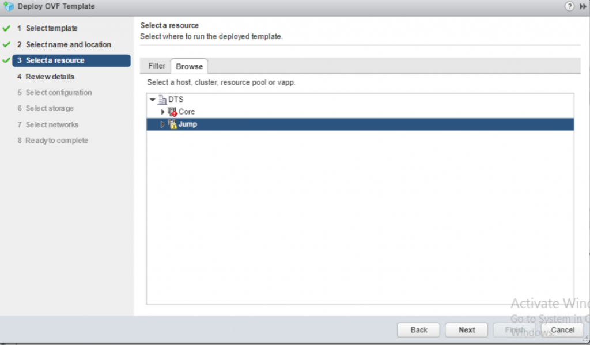Screen dimensions: 590x345
Task: Select the Browse tab
Action: click(x=189, y=66)
